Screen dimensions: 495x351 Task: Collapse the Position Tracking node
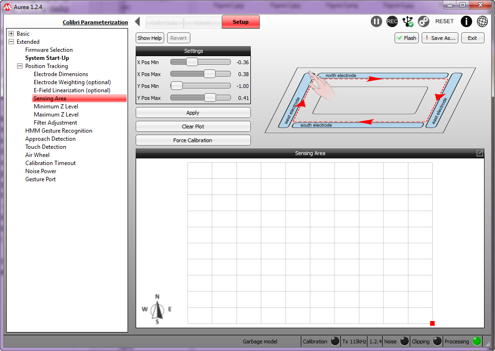(x=20, y=66)
